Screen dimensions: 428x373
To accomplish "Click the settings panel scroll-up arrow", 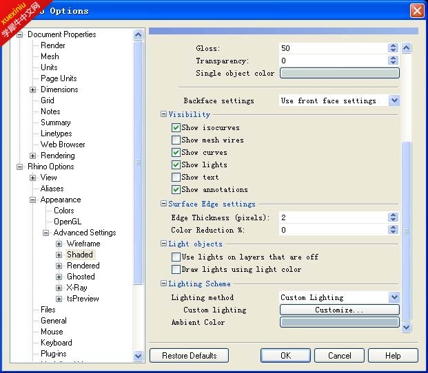I will 406,48.
